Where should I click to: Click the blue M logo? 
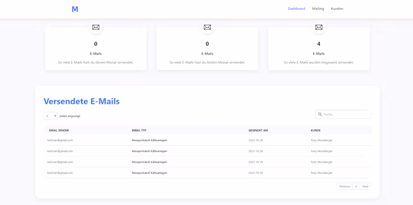coord(75,9)
